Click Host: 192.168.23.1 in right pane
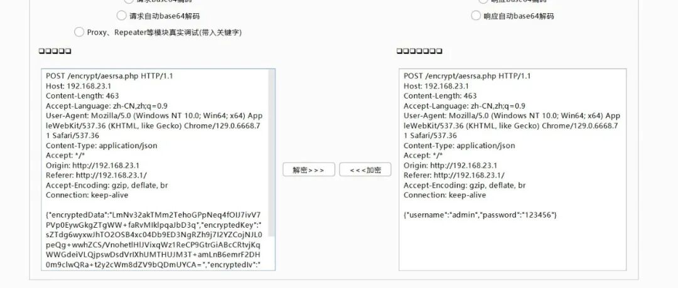 (x=436, y=86)
